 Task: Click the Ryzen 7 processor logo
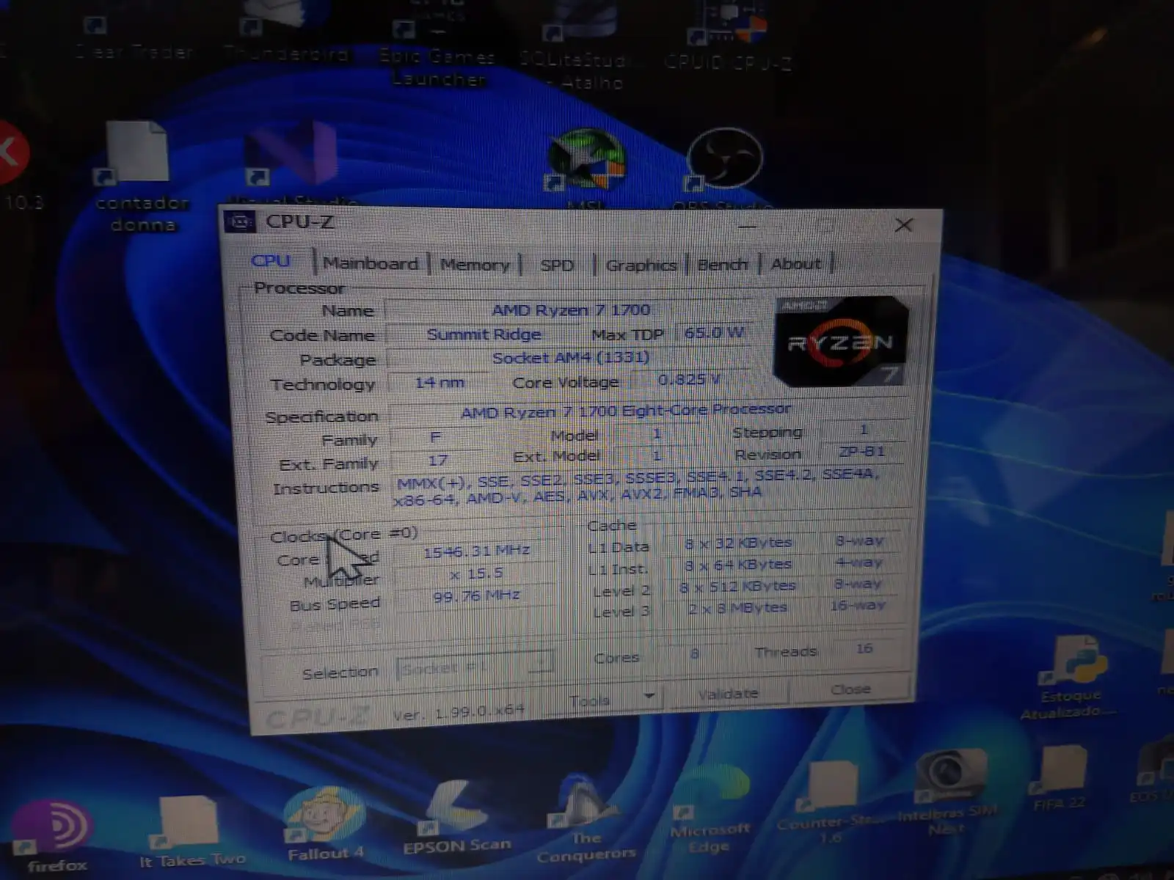tap(842, 341)
